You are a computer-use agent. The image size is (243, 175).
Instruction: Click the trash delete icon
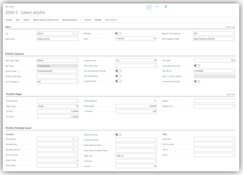point(166,7)
